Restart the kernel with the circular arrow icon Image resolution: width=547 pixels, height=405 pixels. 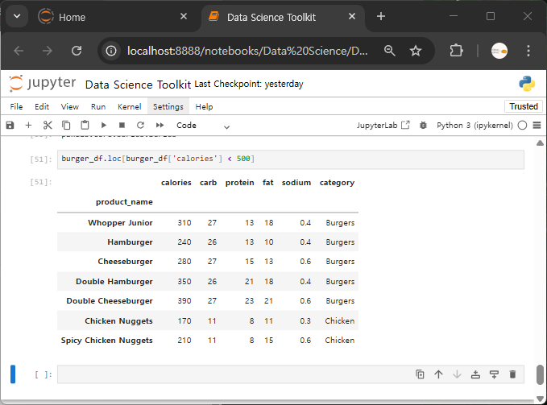(140, 125)
